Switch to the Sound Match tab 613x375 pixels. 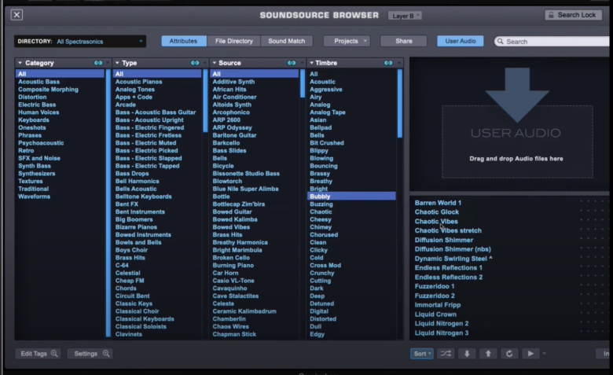[287, 41]
